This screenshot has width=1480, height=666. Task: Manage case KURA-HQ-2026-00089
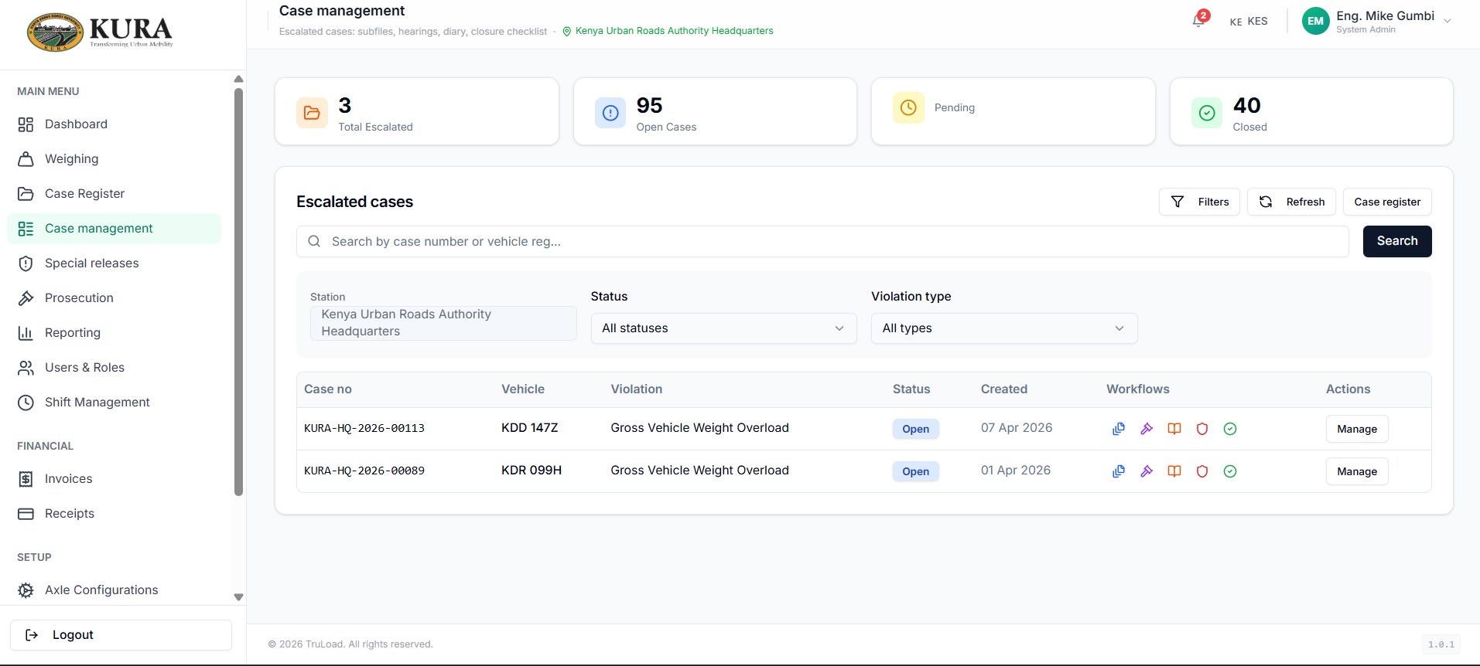click(x=1357, y=471)
